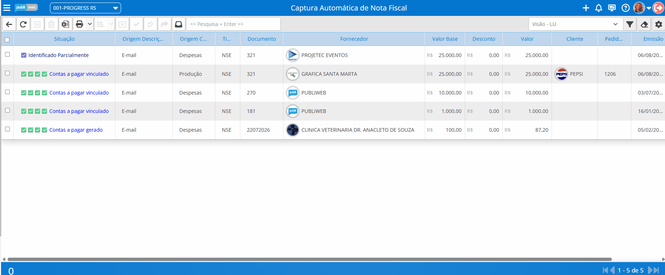The image size is (665, 275).
Task: Open the hamburger main menu
Action: click(x=7, y=8)
